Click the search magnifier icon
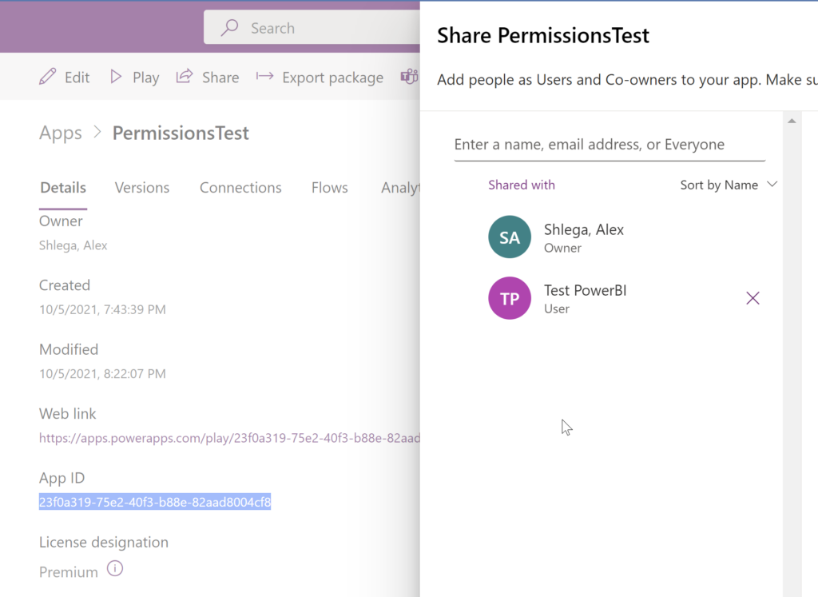This screenshot has width=818, height=597. tap(229, 27)
